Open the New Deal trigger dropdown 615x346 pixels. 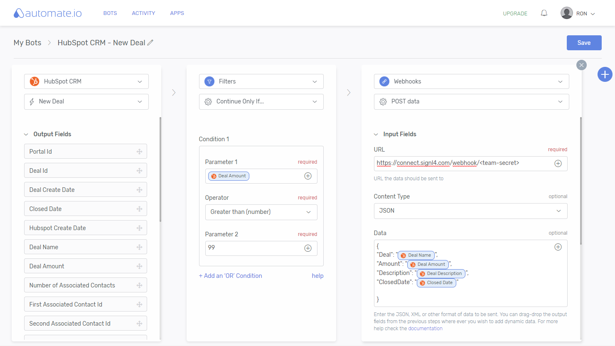[86, 102]
